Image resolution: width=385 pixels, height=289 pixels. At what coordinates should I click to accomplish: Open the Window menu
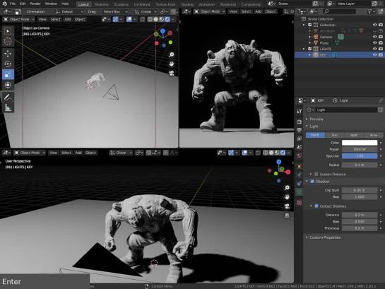[51, 4]
